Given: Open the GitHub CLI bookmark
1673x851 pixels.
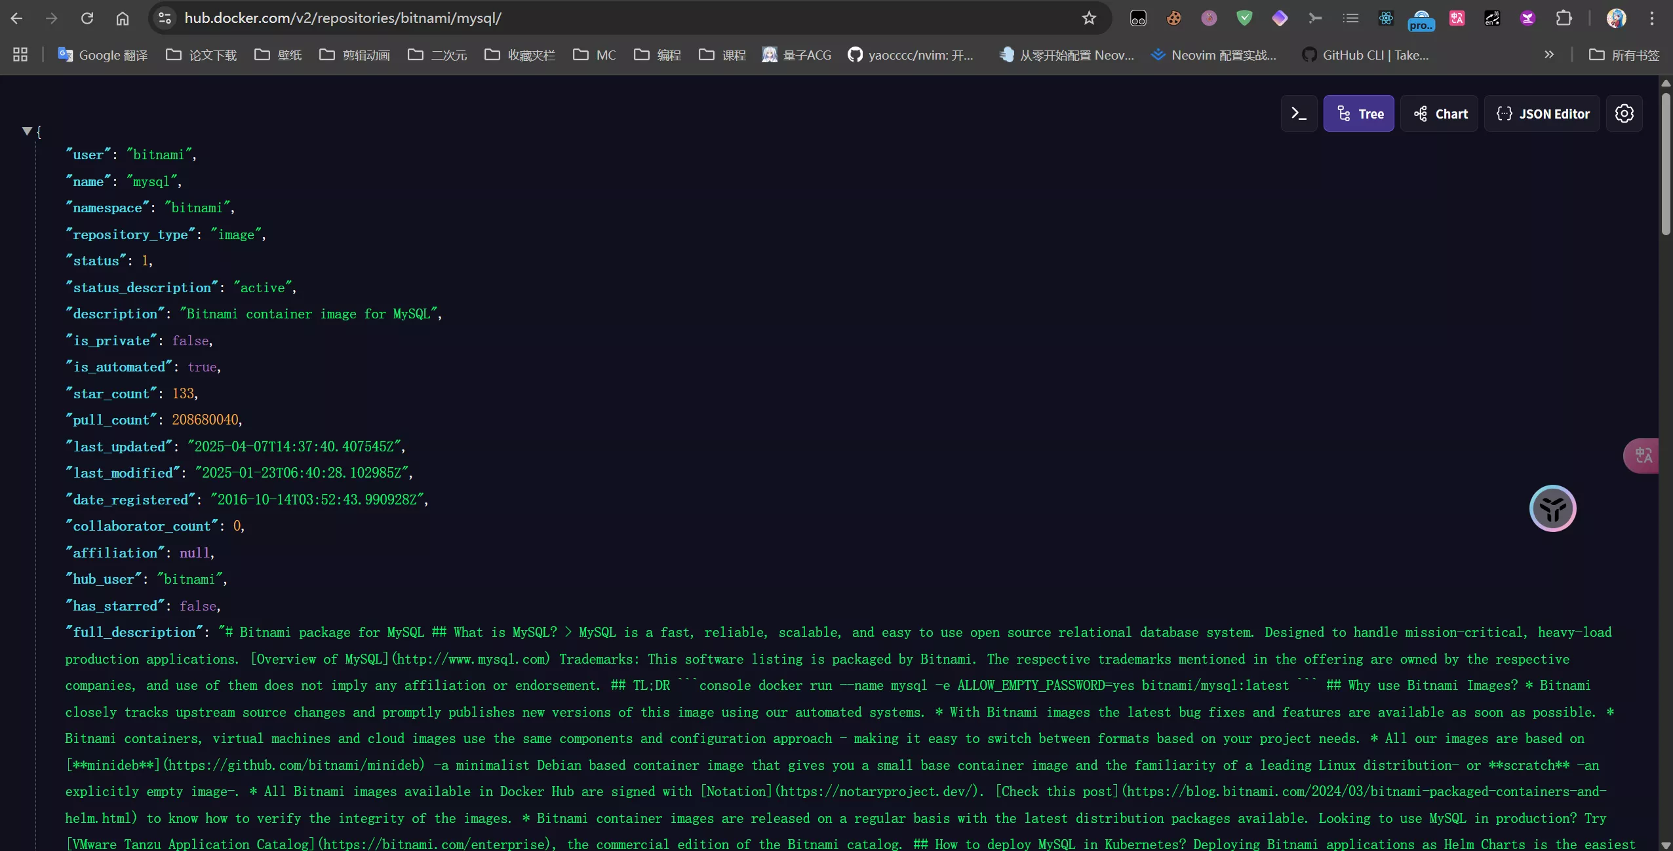Looking at the screenshot, I should tap(1366, 55).
